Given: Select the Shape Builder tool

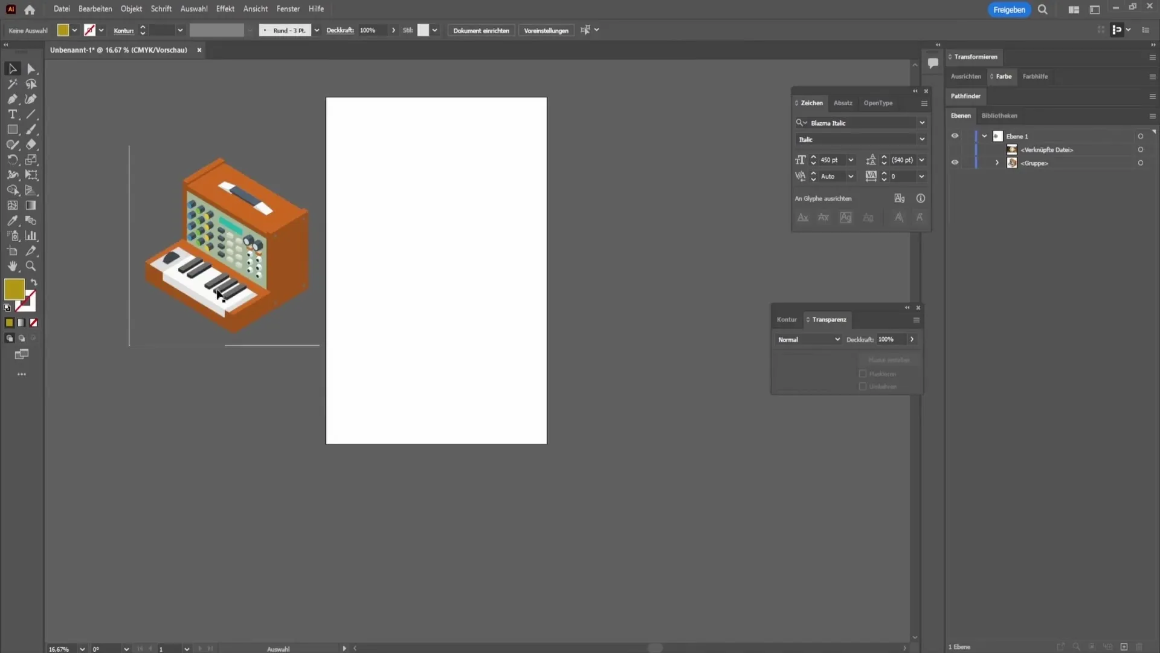Looking at the screenshot, I should (x=13, y=190).
